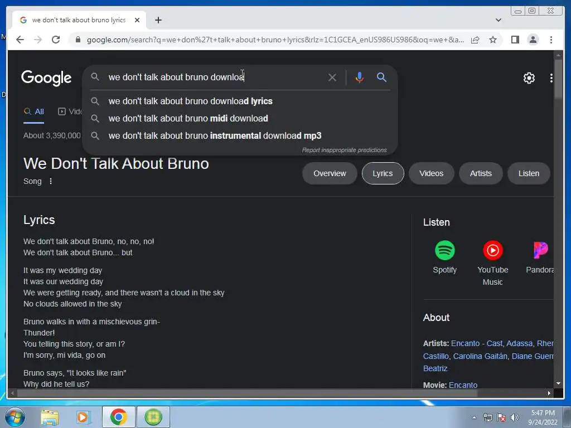Click the horizontal scrollbar thumb
571x428 pixels.
[247, 393]
